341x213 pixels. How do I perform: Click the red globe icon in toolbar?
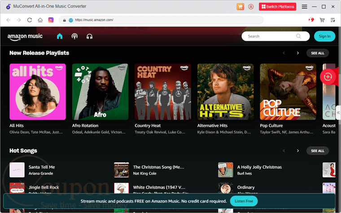coord(311,20)
